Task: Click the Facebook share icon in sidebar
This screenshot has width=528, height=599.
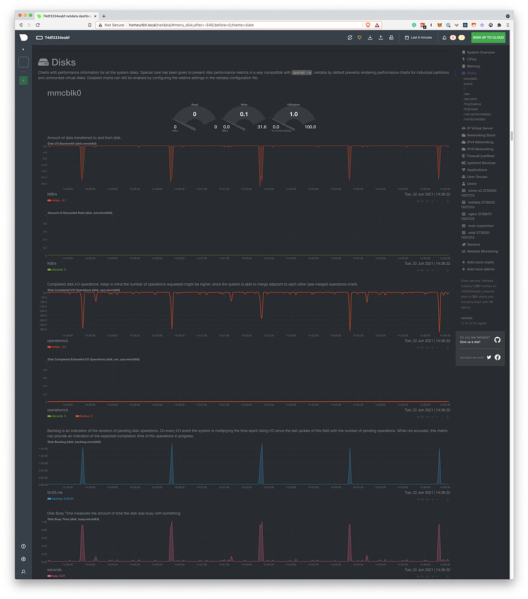Action: point(497,357)
